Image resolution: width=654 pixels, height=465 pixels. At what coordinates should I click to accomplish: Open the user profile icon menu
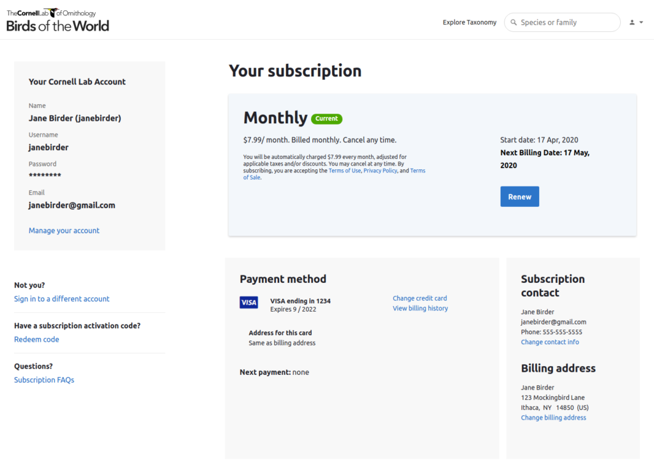632,22
